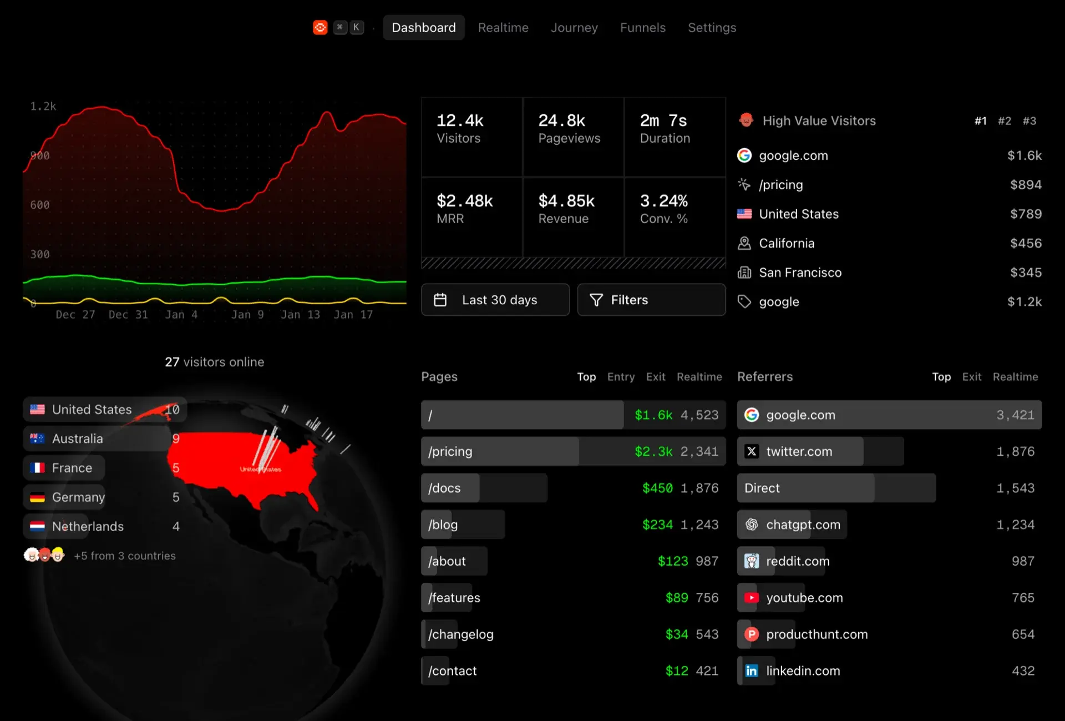Open the Filters dropdown
The height and width of the screenshot is (721, 1065).
click(651, 300)
